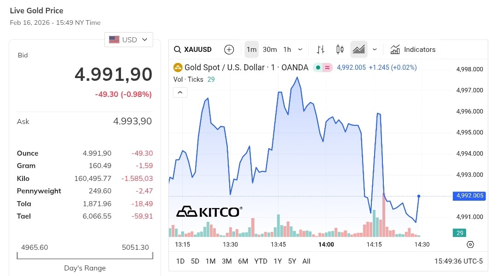Select the 5D date range tab
This screenshot has width=497, height=276.
pos(195,261)
